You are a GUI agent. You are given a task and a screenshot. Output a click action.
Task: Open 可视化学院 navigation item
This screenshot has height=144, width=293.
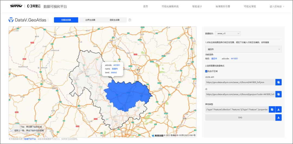pyautogui.click(x=250, y=6)
